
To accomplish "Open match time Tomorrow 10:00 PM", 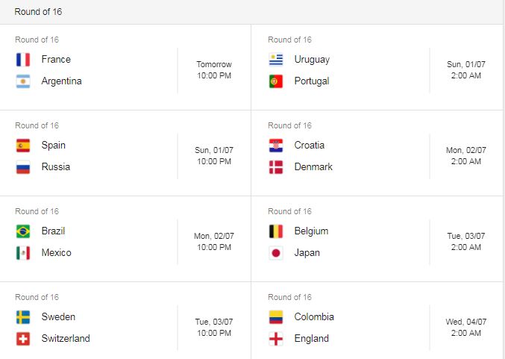I will tap(214, 70).
